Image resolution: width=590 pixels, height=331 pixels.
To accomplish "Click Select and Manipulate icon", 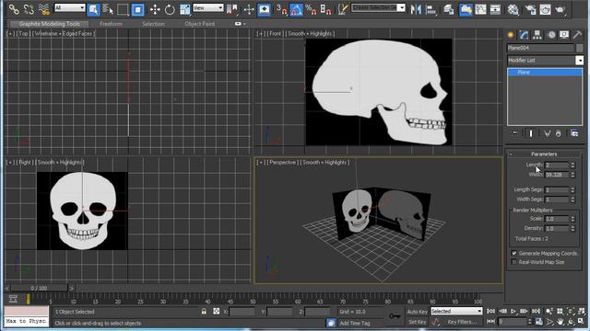I will (249, 9).
